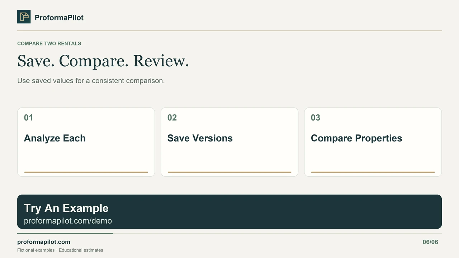
Task: Click the 'Use saved values' subtitle
Action: (91, 81)
